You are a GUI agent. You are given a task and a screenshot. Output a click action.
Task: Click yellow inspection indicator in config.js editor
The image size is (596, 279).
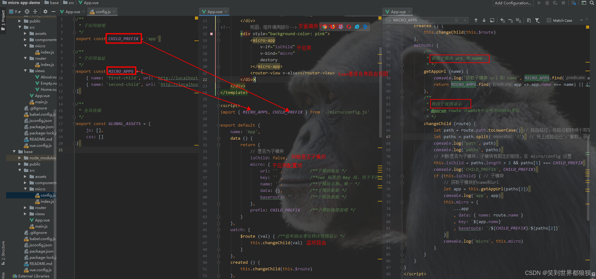pyautogui.click(x=196, y=18)
